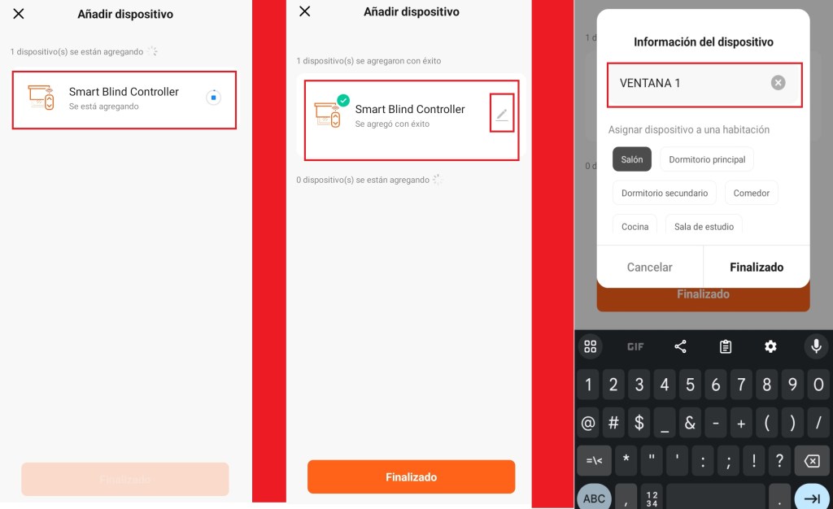Image resolution: width=833 pixels, height=509 pixels.
Task: Tap the =\< symbols key
Action: click(594, 461)
